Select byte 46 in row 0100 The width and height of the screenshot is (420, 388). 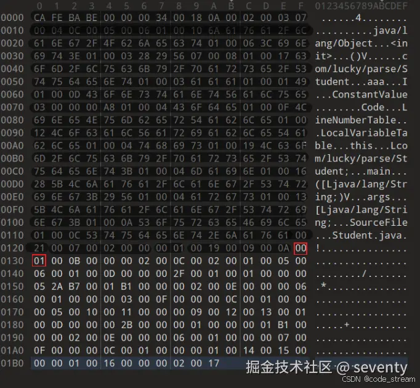coord(248,223)
